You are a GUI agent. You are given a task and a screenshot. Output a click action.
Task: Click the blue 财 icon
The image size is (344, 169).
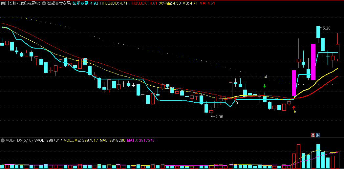point(318,135)
